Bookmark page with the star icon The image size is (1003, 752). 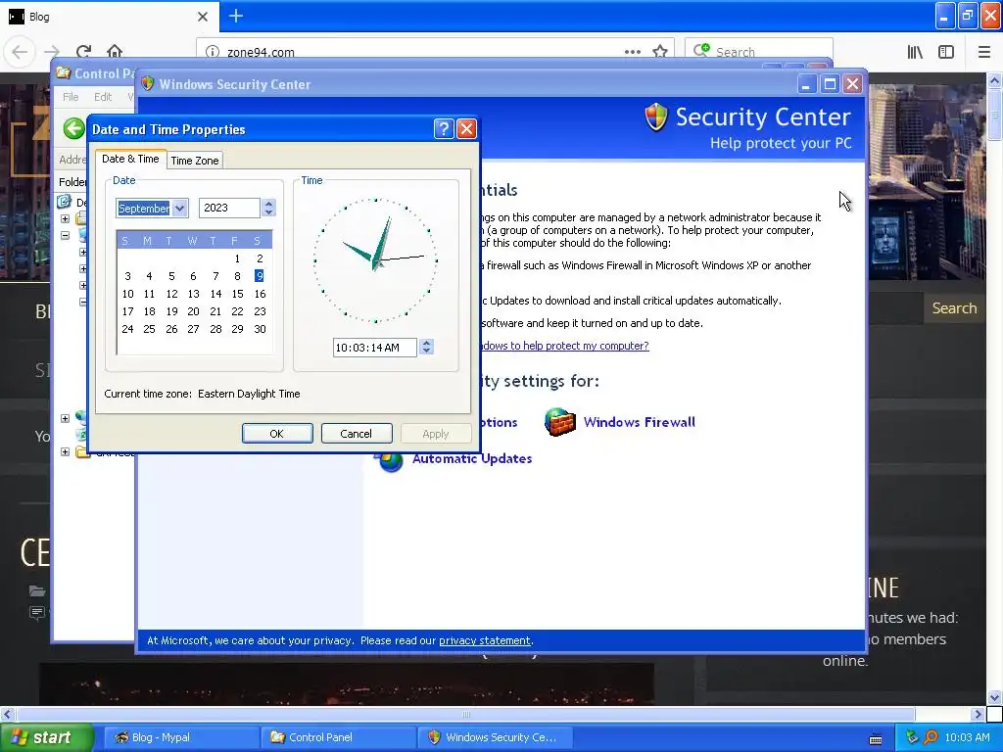click(660, 52)
